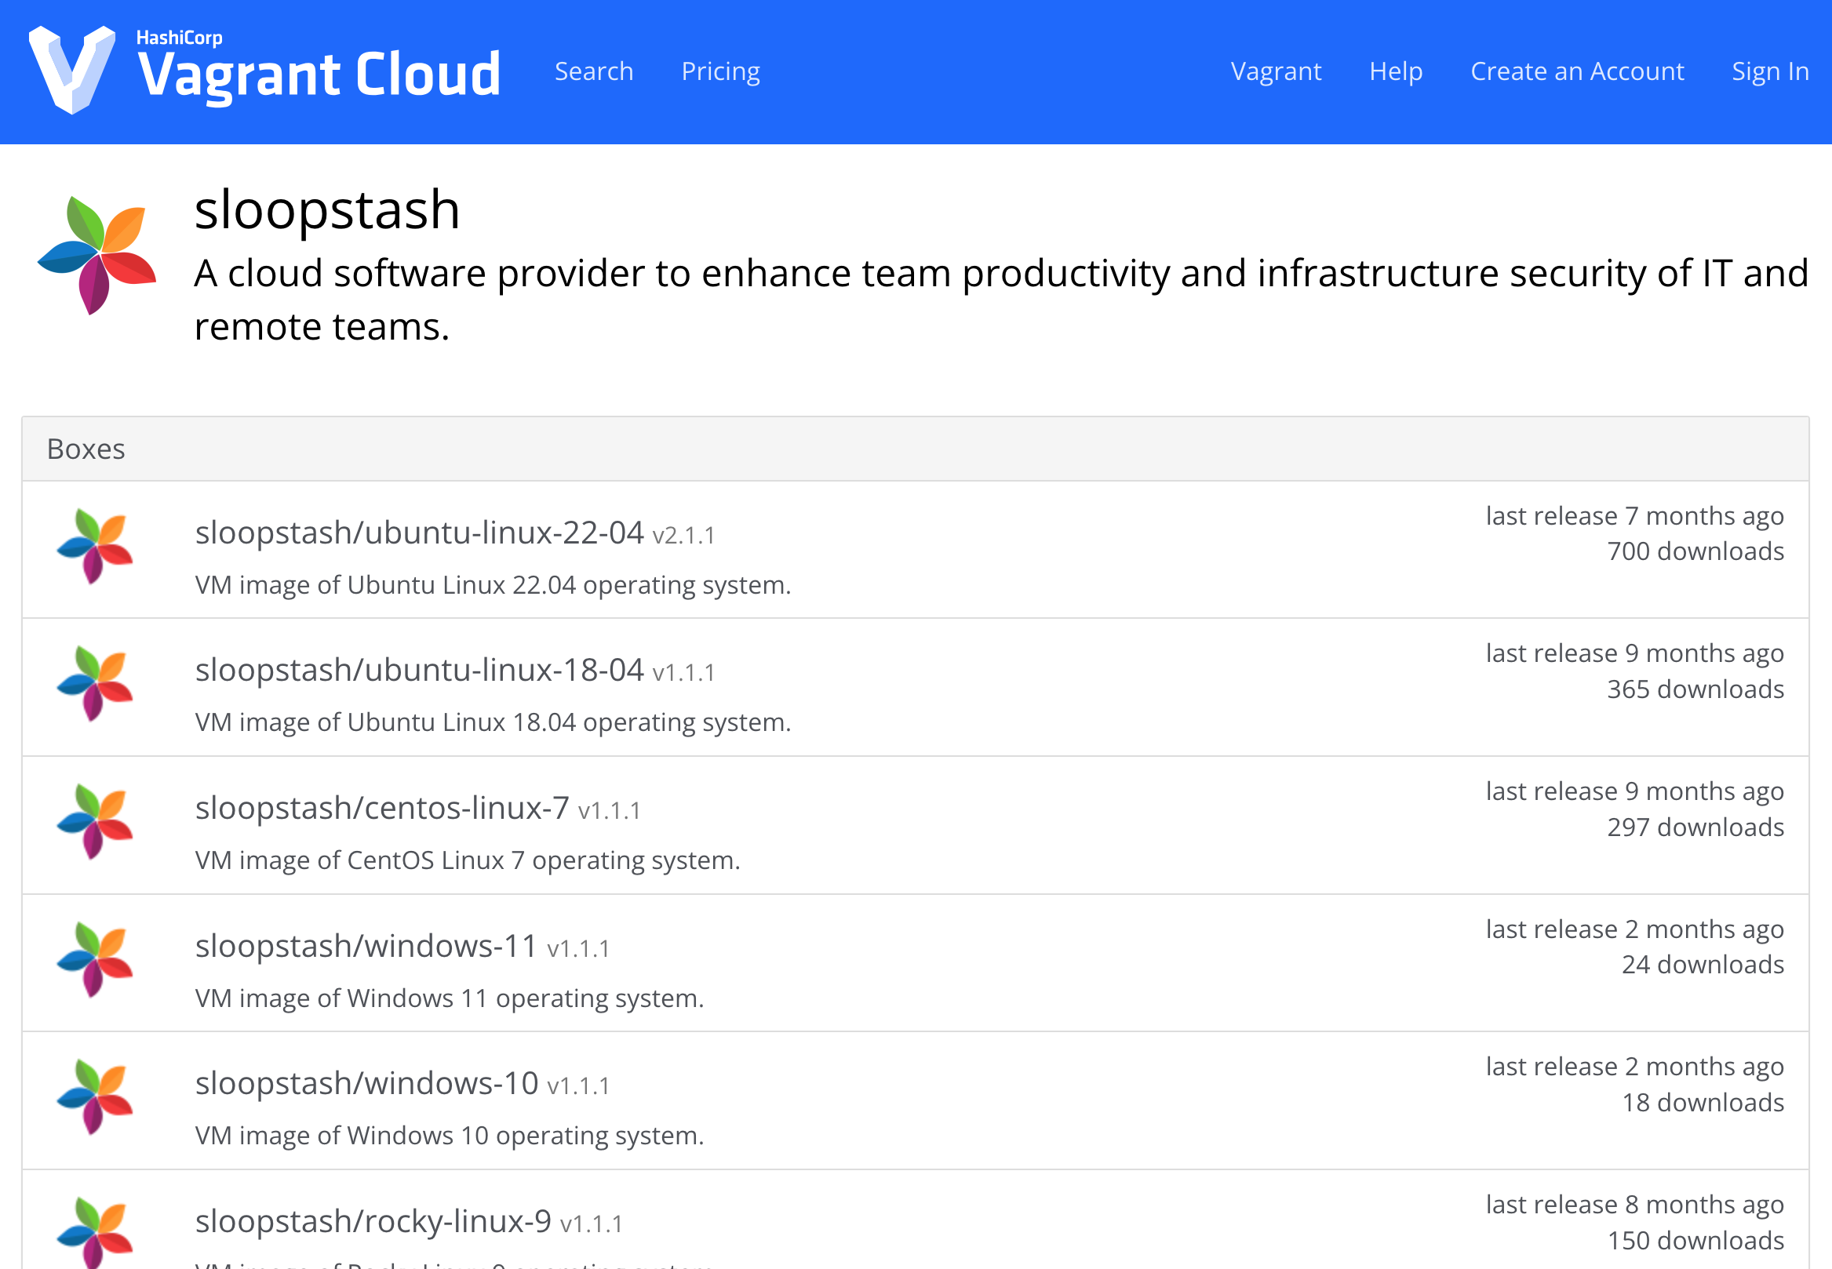Click version v2.1.1 label
The width and height of the screenshot is (1832, 1269).
(683, 536)
